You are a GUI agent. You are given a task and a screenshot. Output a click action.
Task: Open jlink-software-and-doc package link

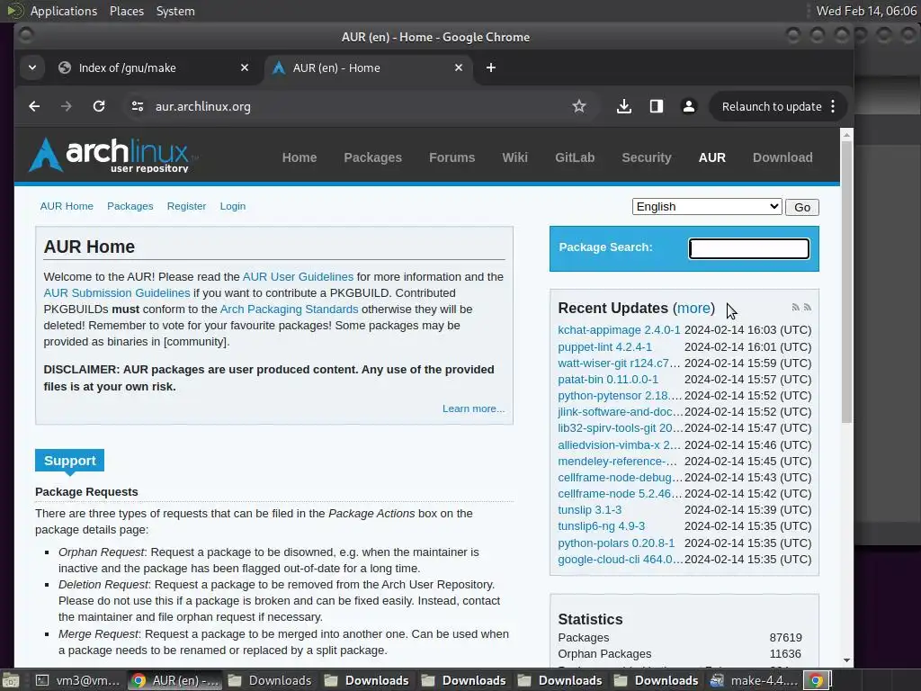point(621,412)
